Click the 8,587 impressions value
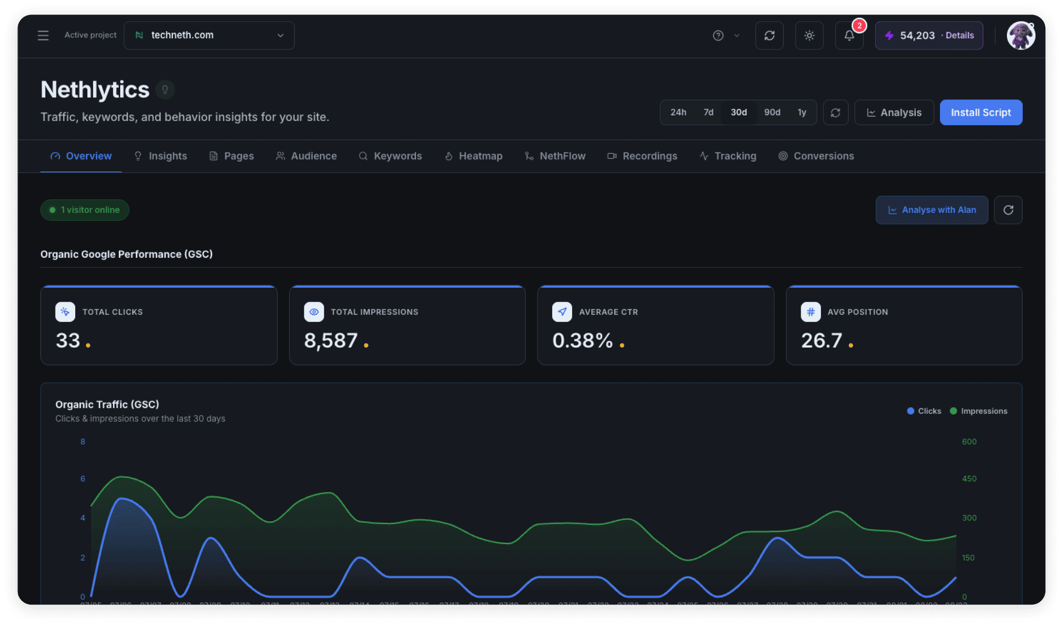The width and height of the screenshot is (1063, 625). point(331,341)
